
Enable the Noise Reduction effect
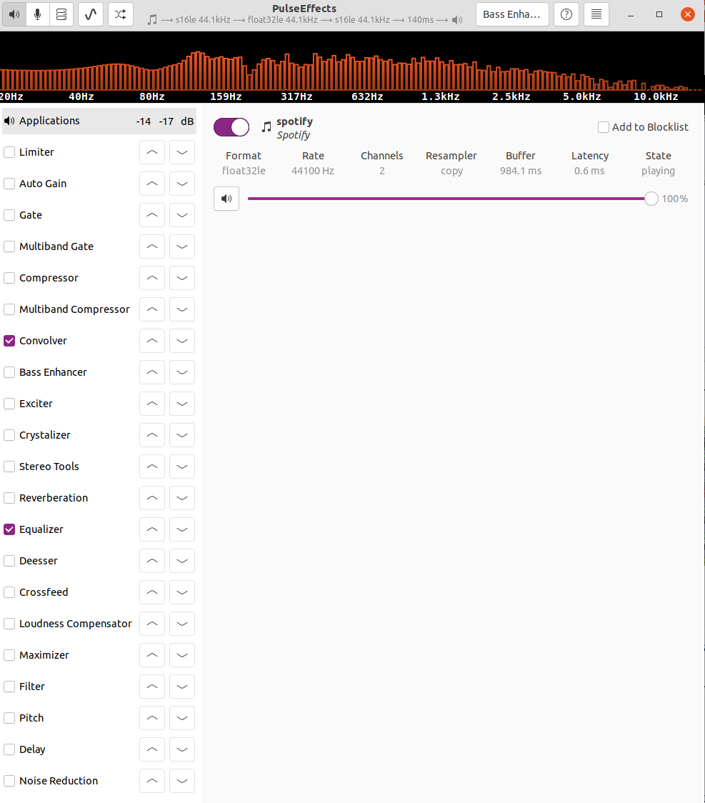coord(9,781)
